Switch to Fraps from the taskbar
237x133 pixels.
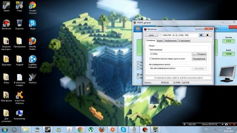point(156,130)
